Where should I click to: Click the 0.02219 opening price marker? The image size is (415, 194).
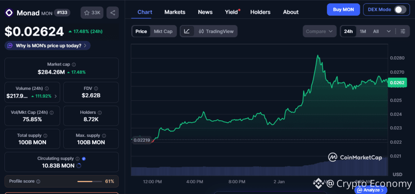[x=141, y=140]
